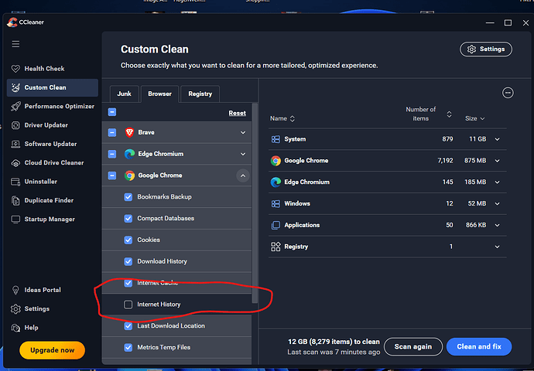Switch to the Junk tab
This screenshot has width=534, height=371.
124,94
